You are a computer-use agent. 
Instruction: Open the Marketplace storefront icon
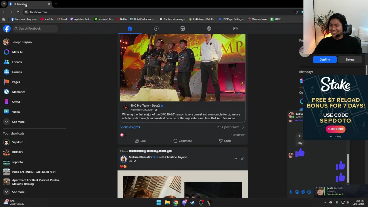[x=183, y=28]
